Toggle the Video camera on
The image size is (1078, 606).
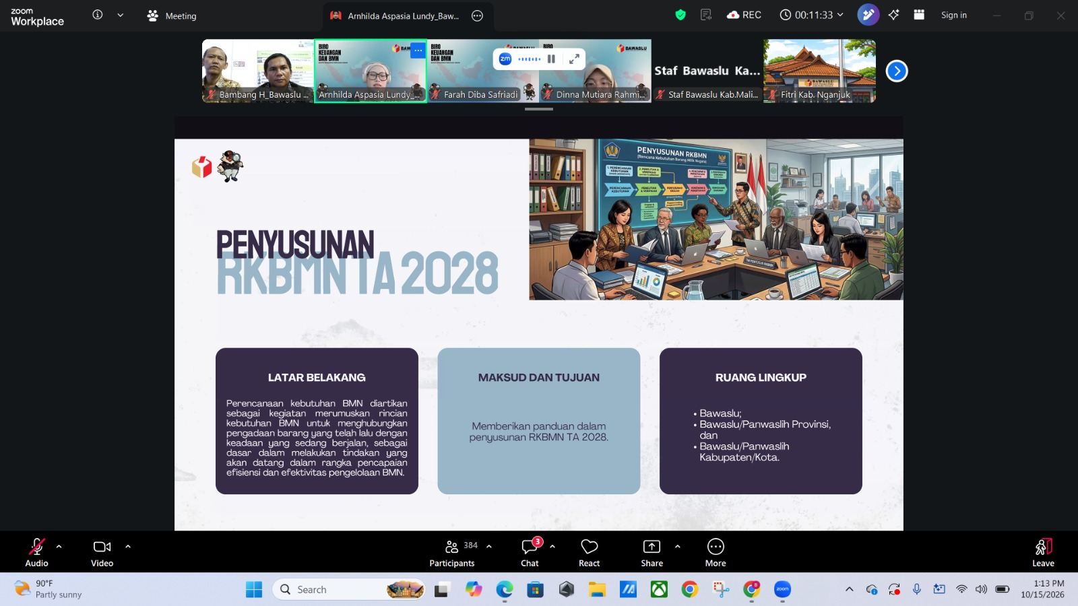pyautogui.click(x=102, y=553)
